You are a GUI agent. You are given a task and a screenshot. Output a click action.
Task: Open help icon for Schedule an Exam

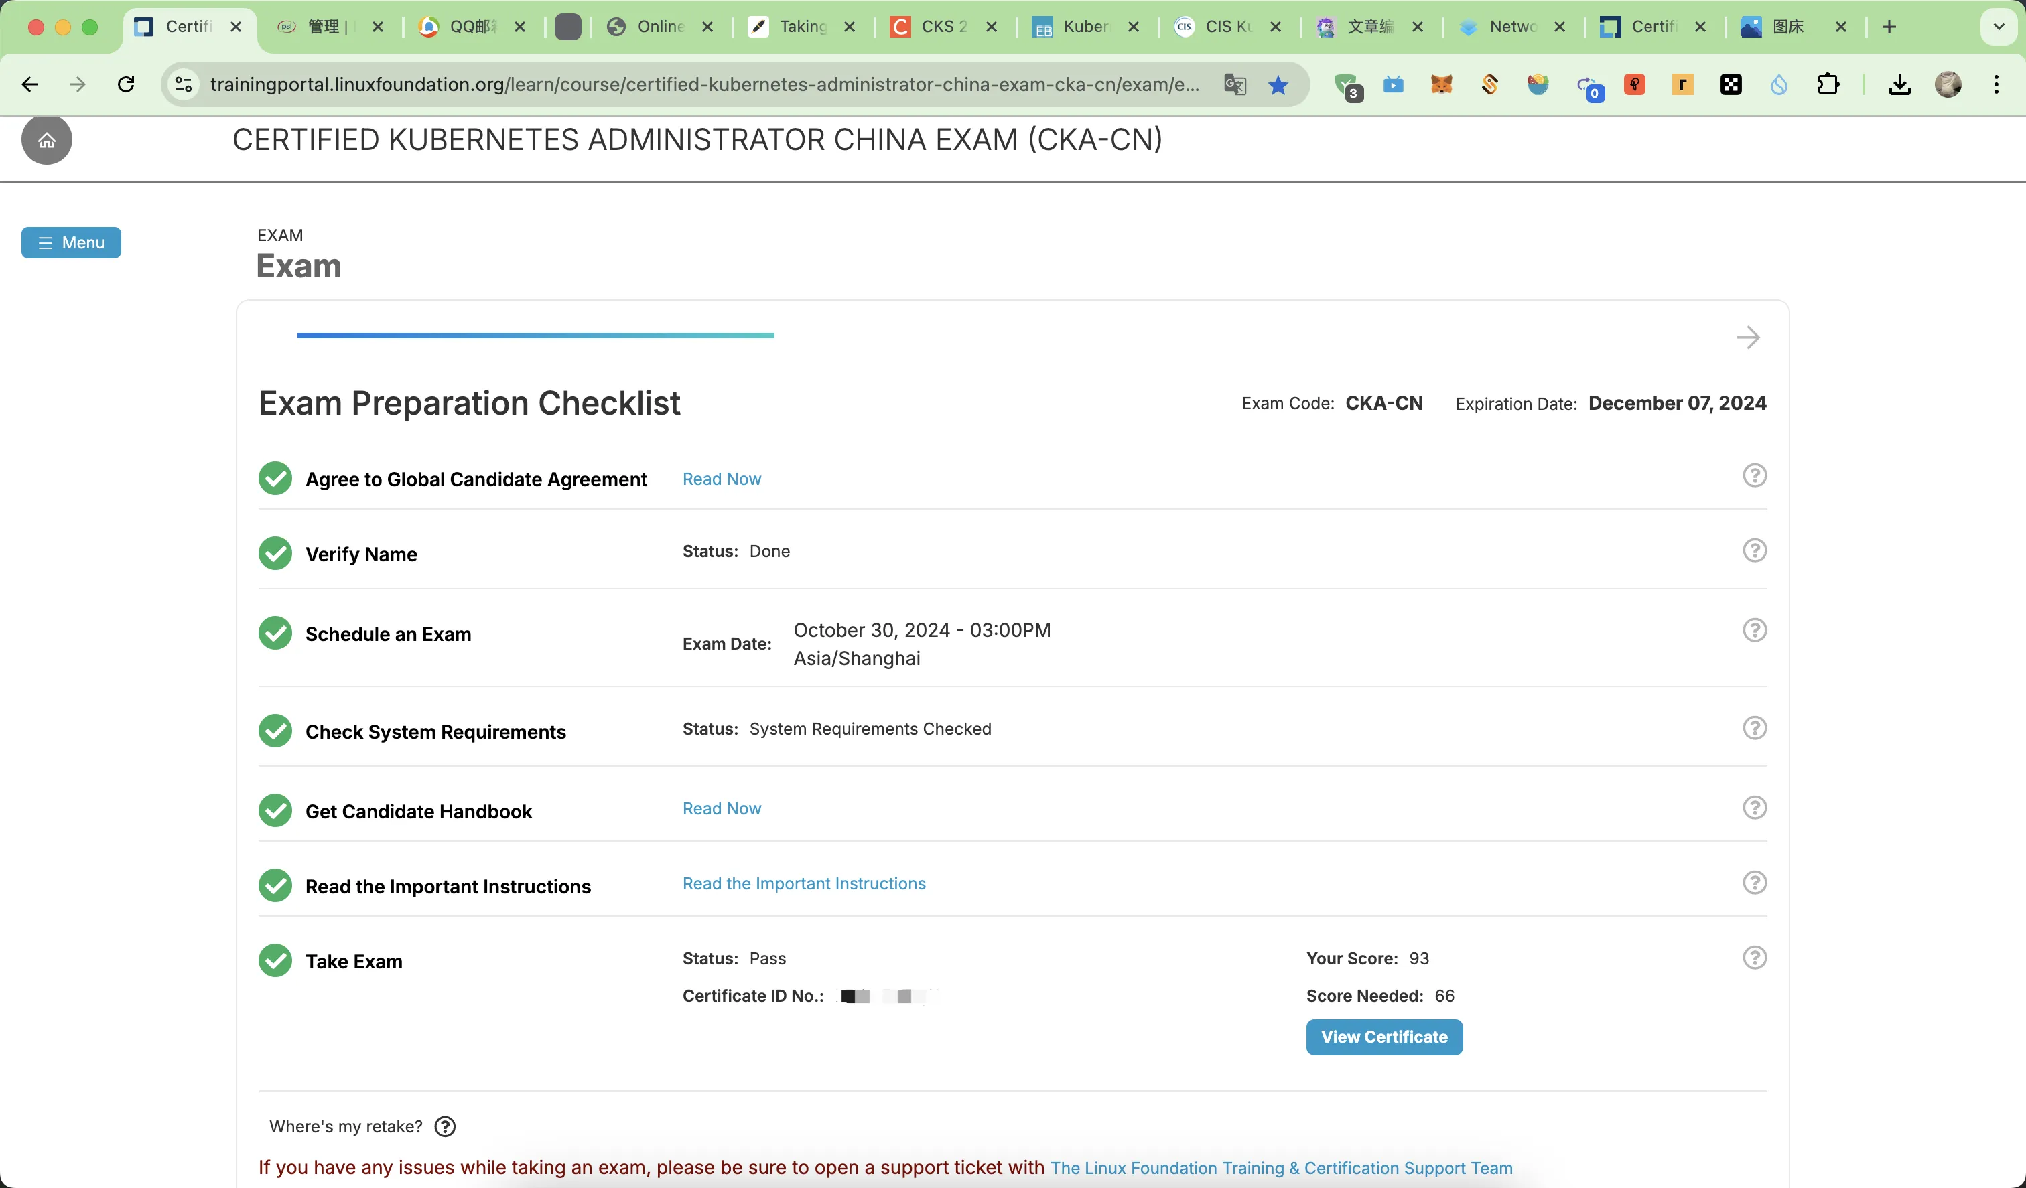[x=1754, y=630]
